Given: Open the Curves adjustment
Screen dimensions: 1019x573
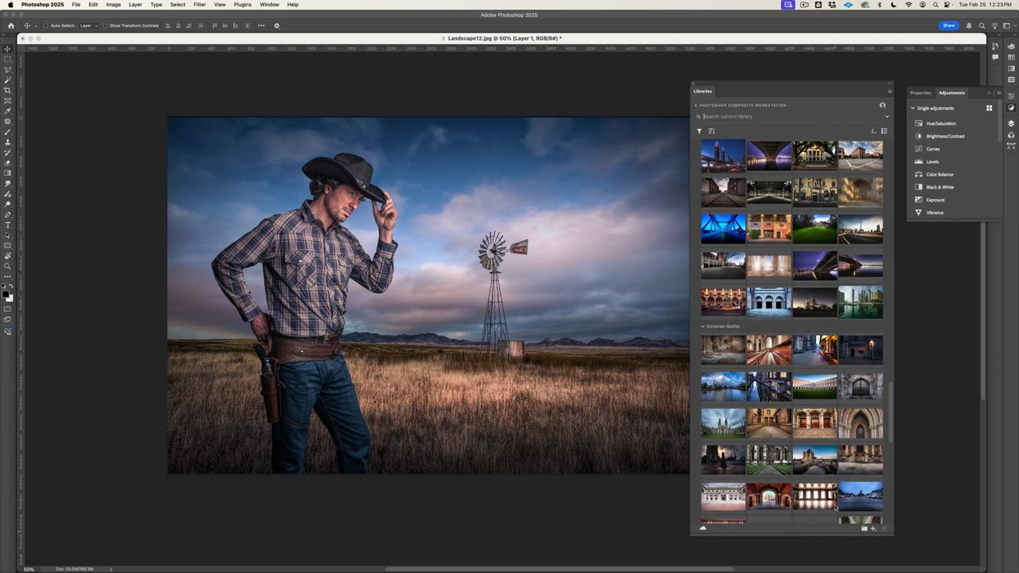Looking at the screenshot, I should pos(932,149).
